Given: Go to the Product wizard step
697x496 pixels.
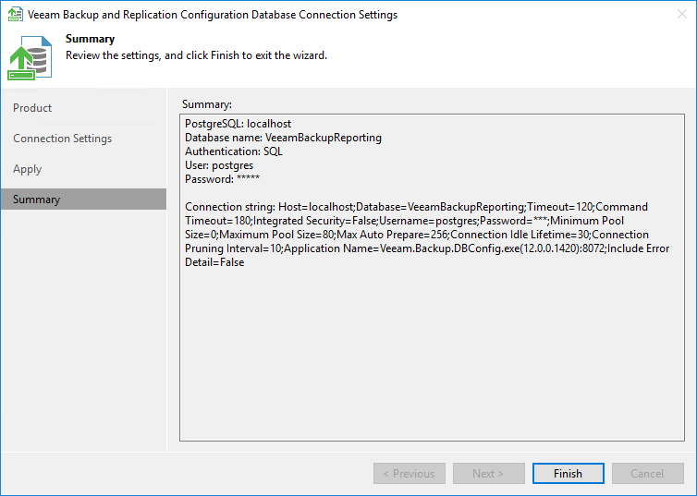Looking at the screenshot, I should tap(32, 108).
